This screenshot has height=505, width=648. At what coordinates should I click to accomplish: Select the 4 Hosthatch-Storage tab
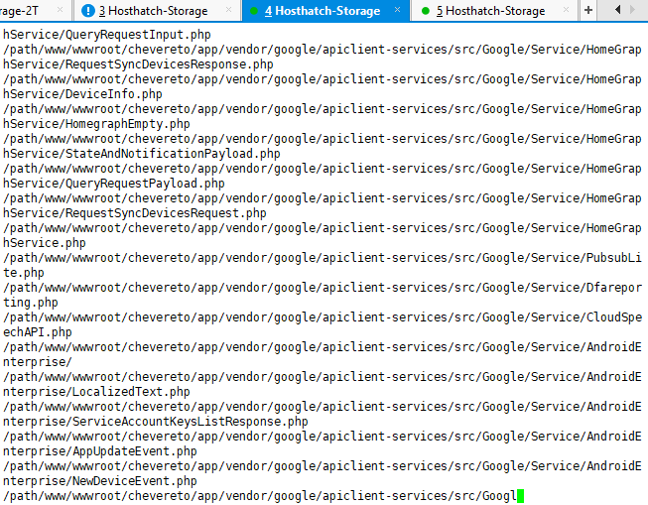(322, 11)
